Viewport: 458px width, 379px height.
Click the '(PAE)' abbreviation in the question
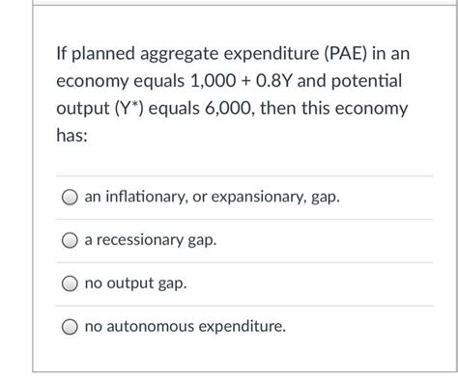tap(345, 53)
